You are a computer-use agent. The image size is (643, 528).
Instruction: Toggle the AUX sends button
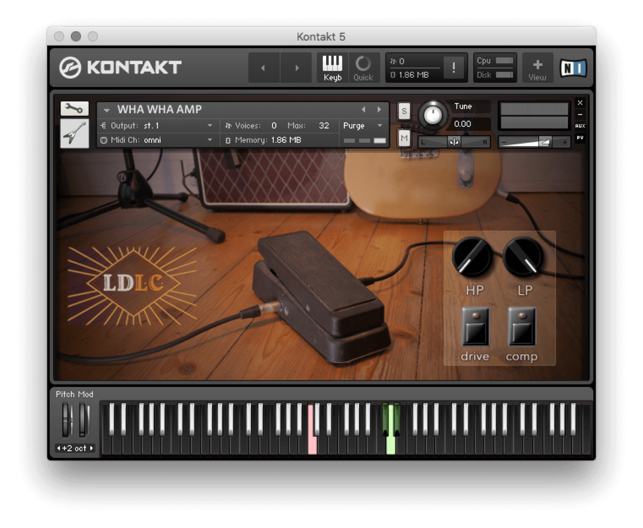click(580, 126)
